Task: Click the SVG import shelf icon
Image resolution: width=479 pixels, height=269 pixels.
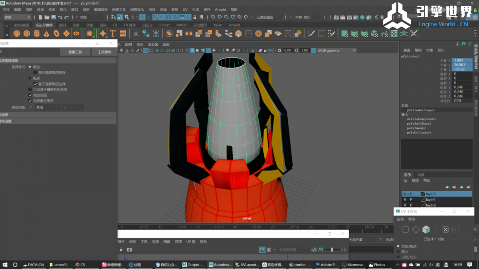Action: click(123, 34)
